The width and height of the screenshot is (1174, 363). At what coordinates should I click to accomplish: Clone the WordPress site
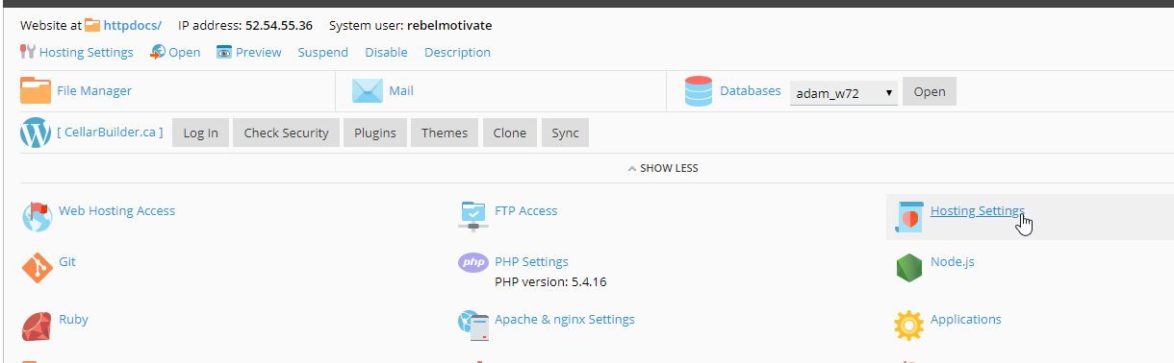click(510, 133)
